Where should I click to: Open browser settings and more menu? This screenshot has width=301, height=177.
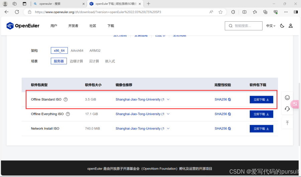[x=286, y=12]
